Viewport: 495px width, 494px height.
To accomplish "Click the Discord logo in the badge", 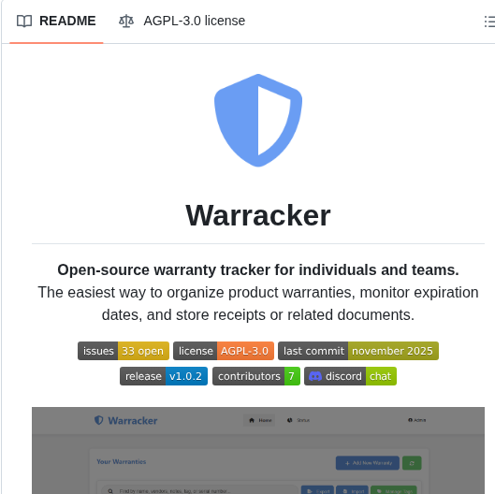I will click(315, 376).
